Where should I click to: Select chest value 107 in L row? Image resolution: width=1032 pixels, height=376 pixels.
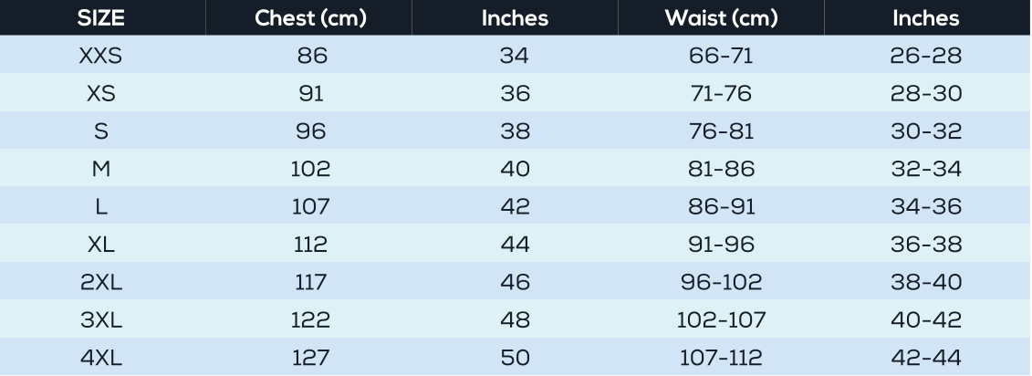point(311,207)
